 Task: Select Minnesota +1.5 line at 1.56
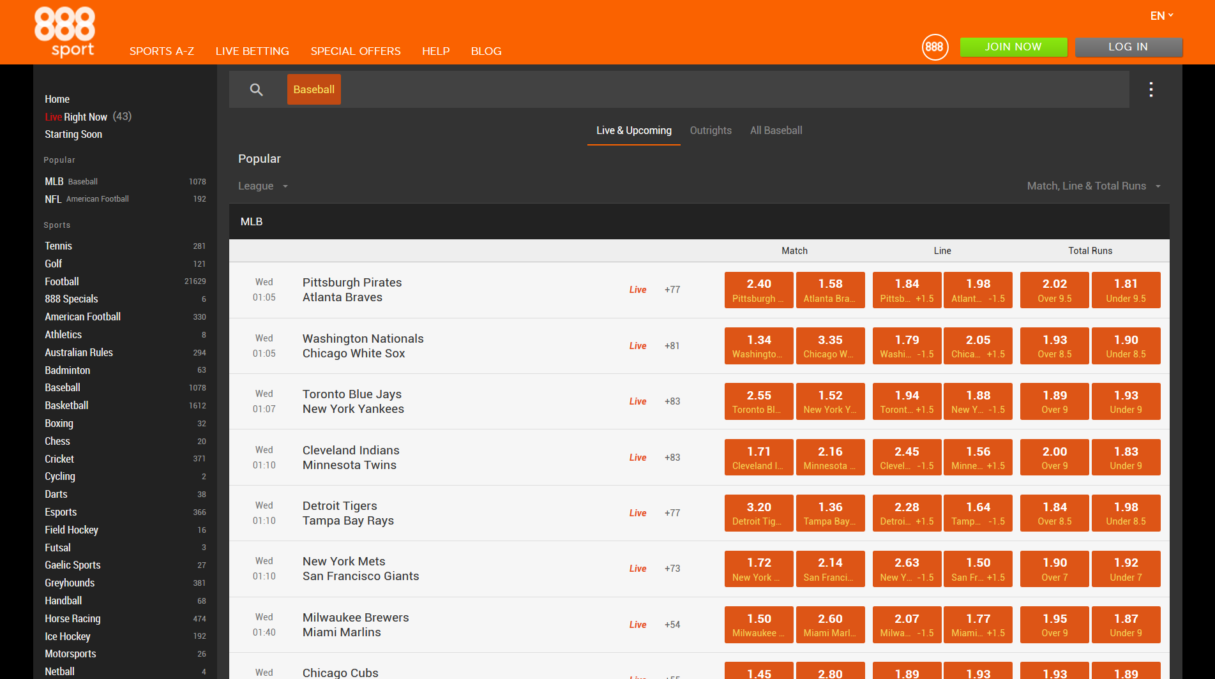(x=977, y=458)
